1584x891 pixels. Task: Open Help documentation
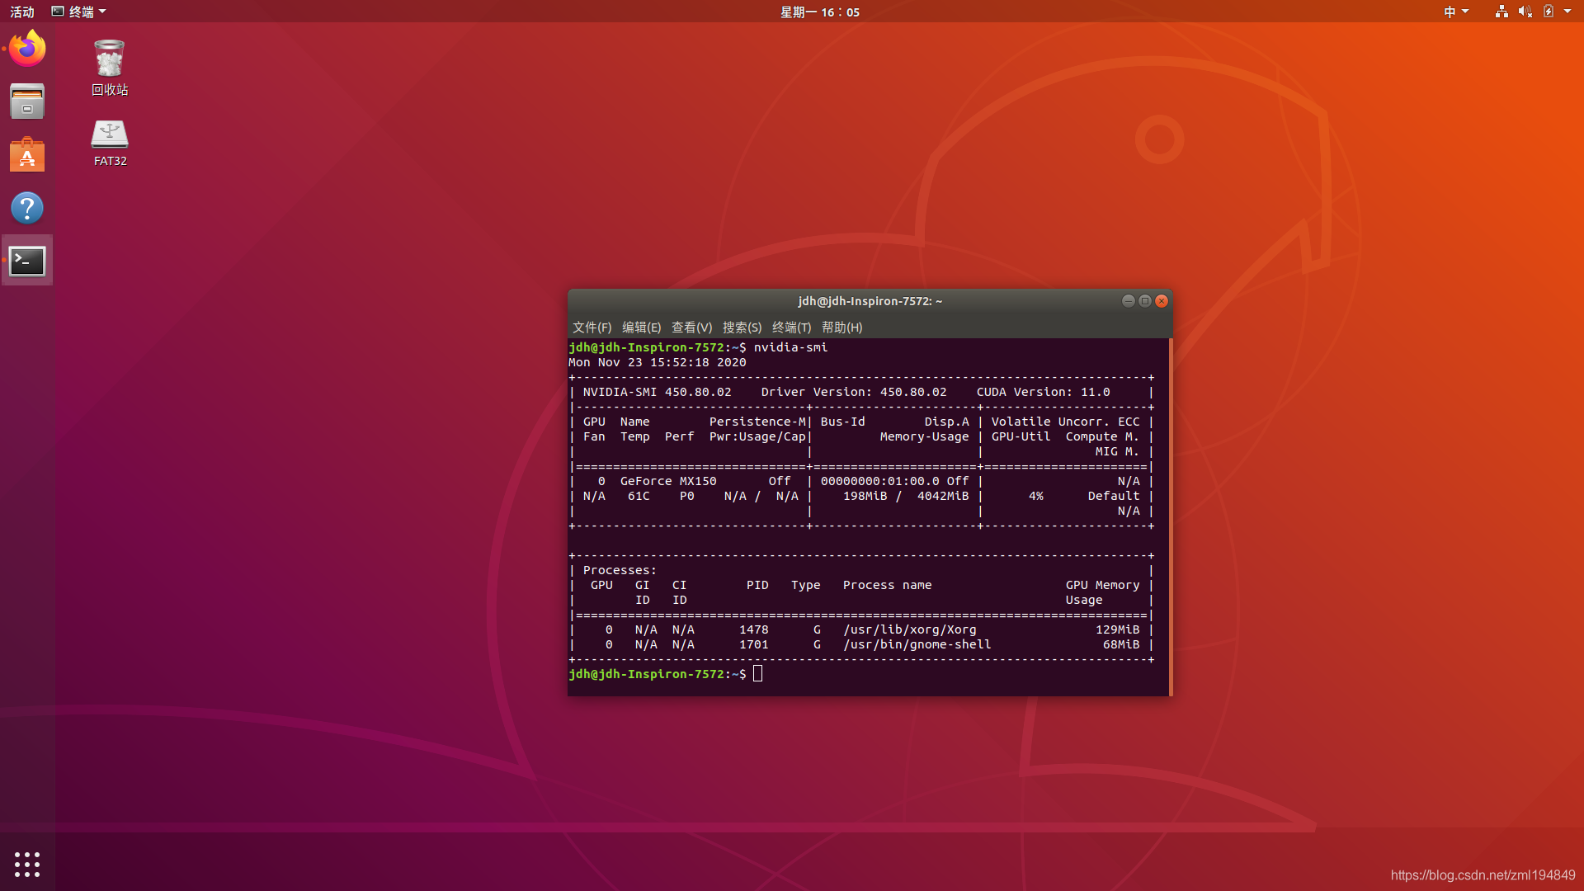point(26,207)
